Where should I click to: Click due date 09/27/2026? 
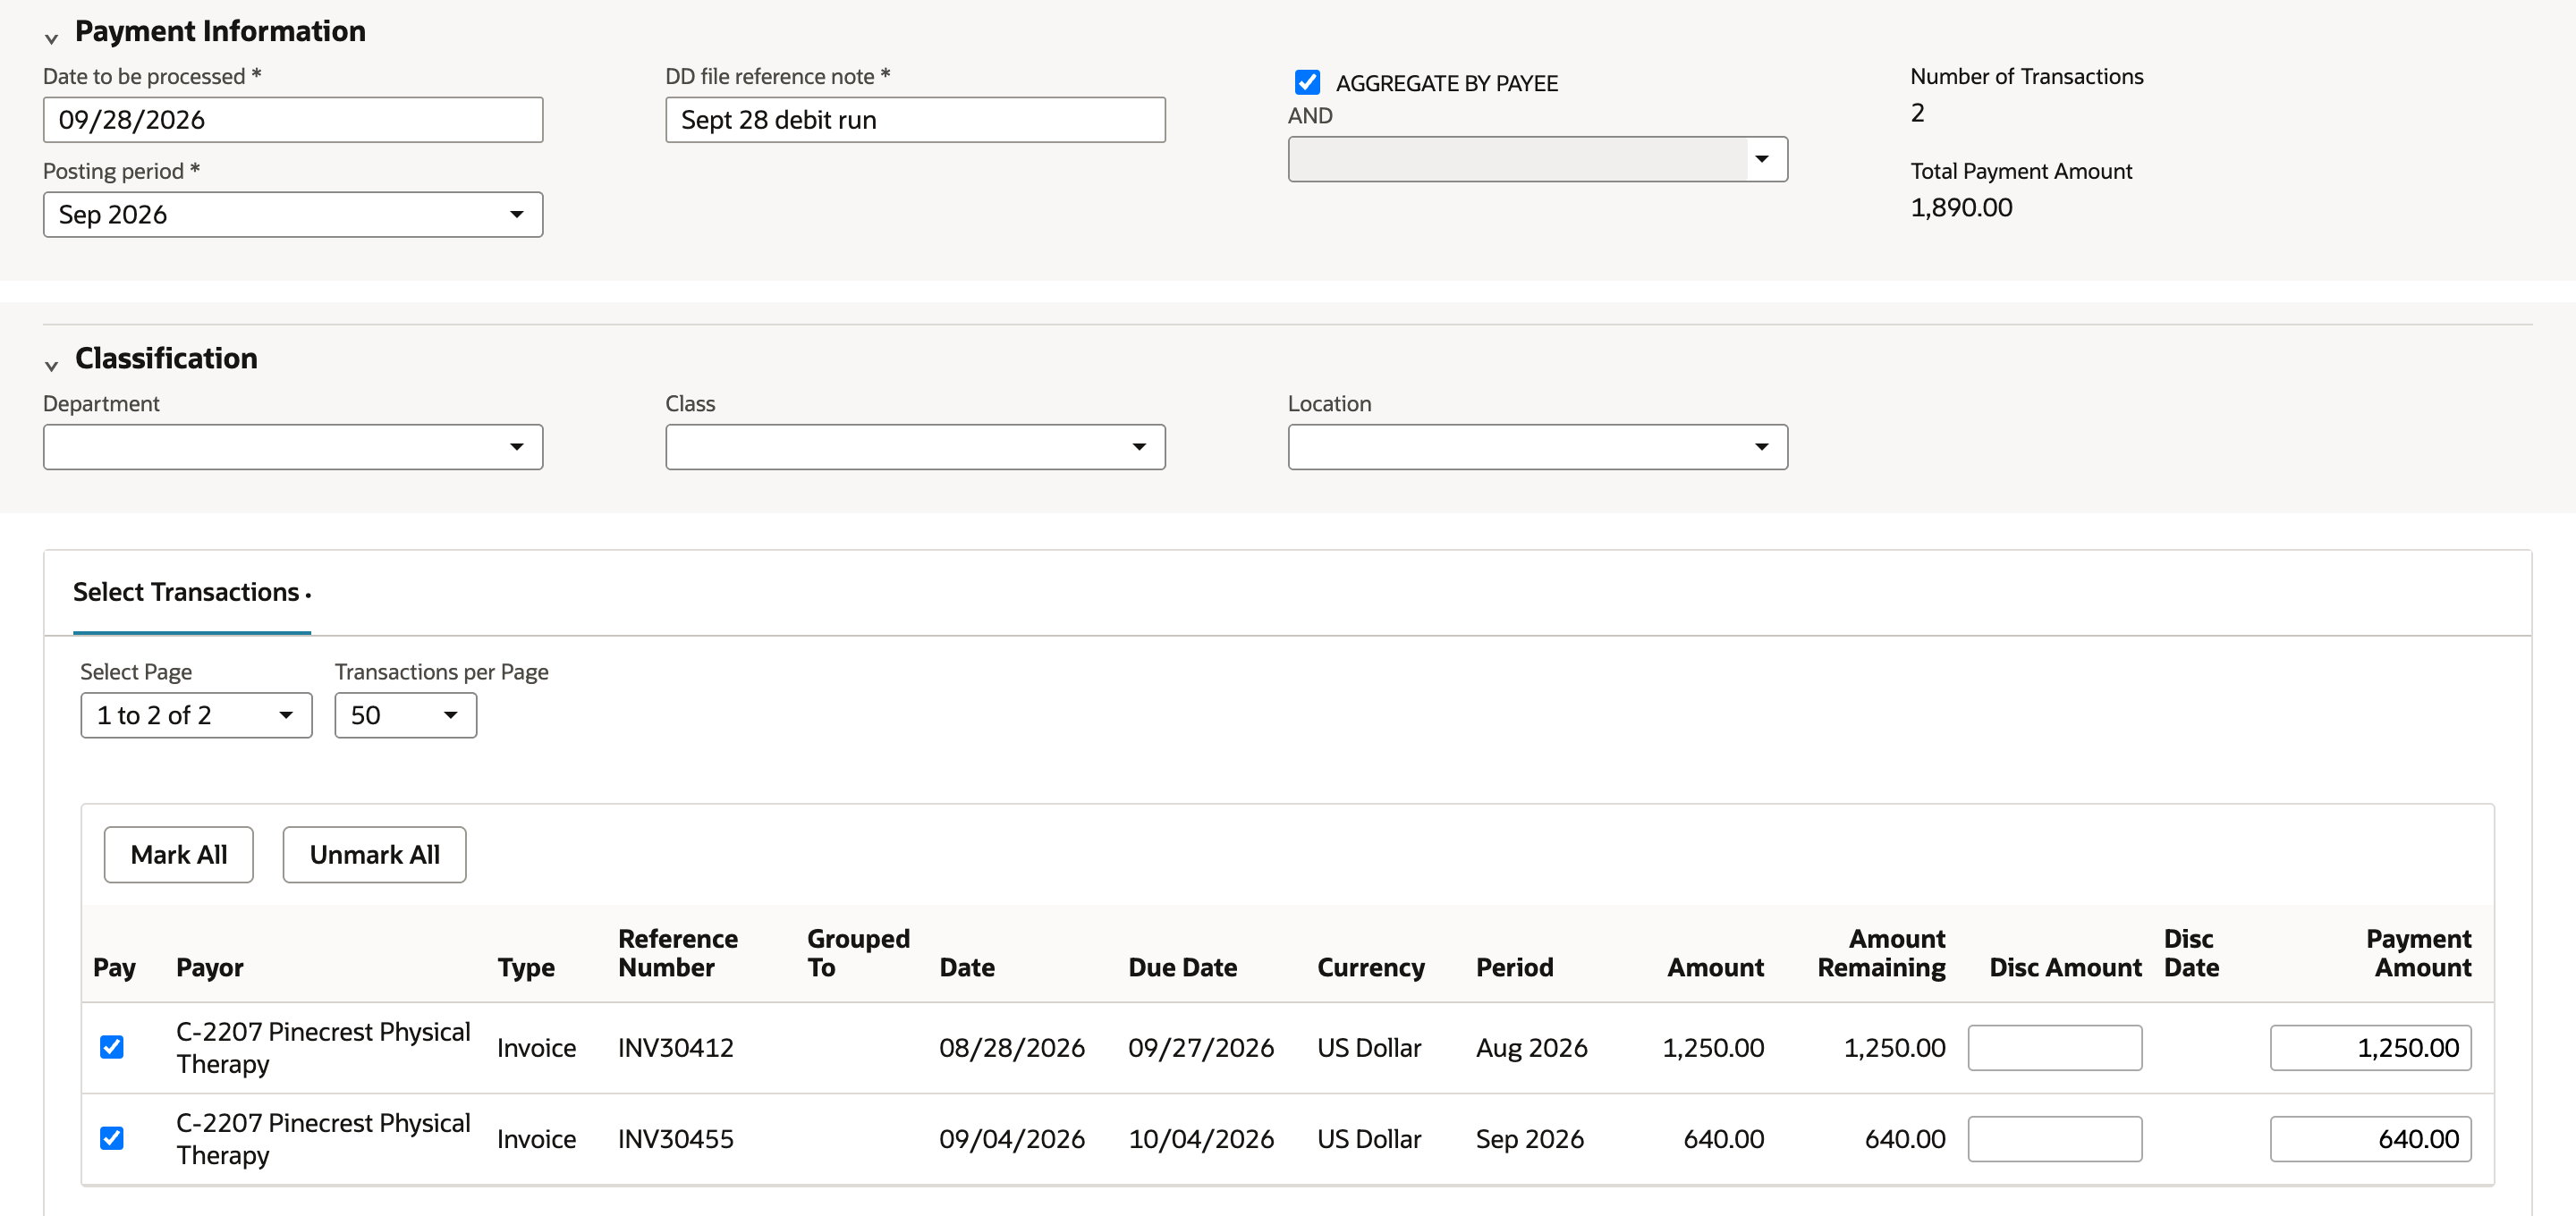(x=1201, y=1048)
